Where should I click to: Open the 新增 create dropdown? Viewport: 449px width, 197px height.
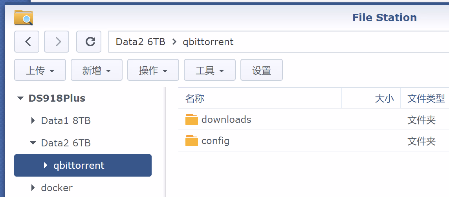97,71
